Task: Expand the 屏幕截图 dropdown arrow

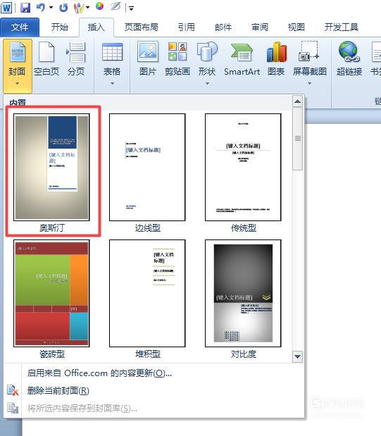Action: (310, 83)
